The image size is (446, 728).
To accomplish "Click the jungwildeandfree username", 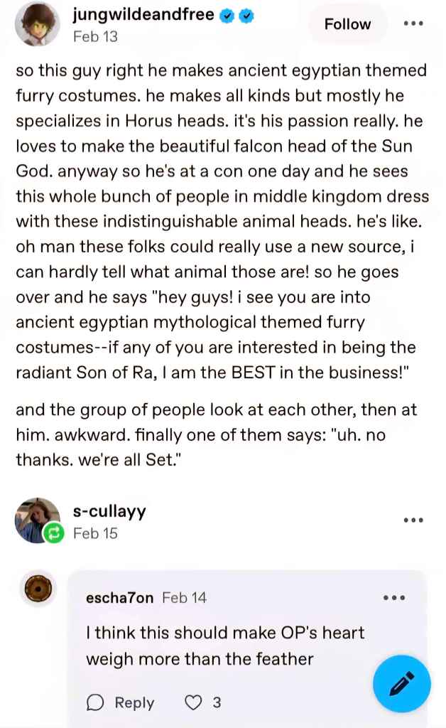I will coord(143,14).
